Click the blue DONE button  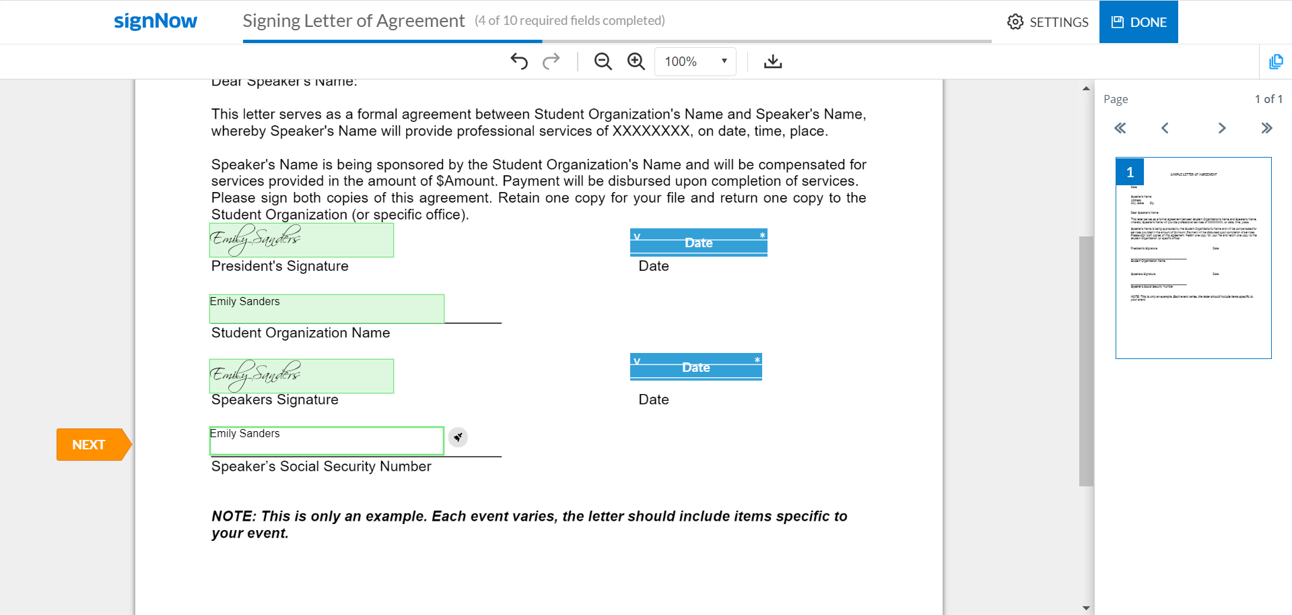(x=1138, y=22)
